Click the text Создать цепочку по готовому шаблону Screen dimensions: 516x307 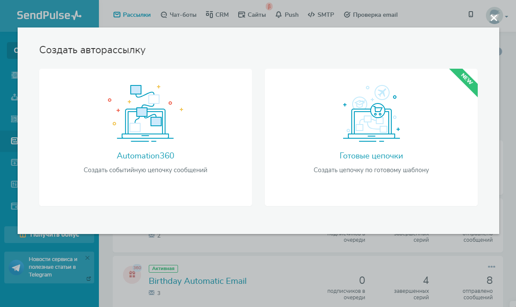pyautogui.click(x=371, y=170)
